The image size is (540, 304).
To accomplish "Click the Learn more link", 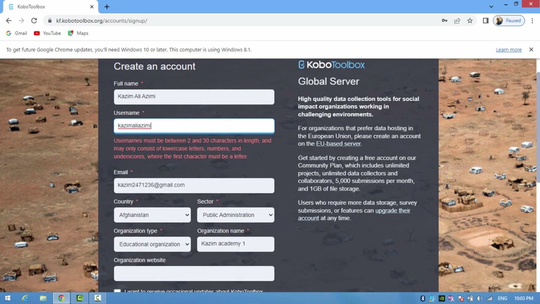I will [509, 49].
